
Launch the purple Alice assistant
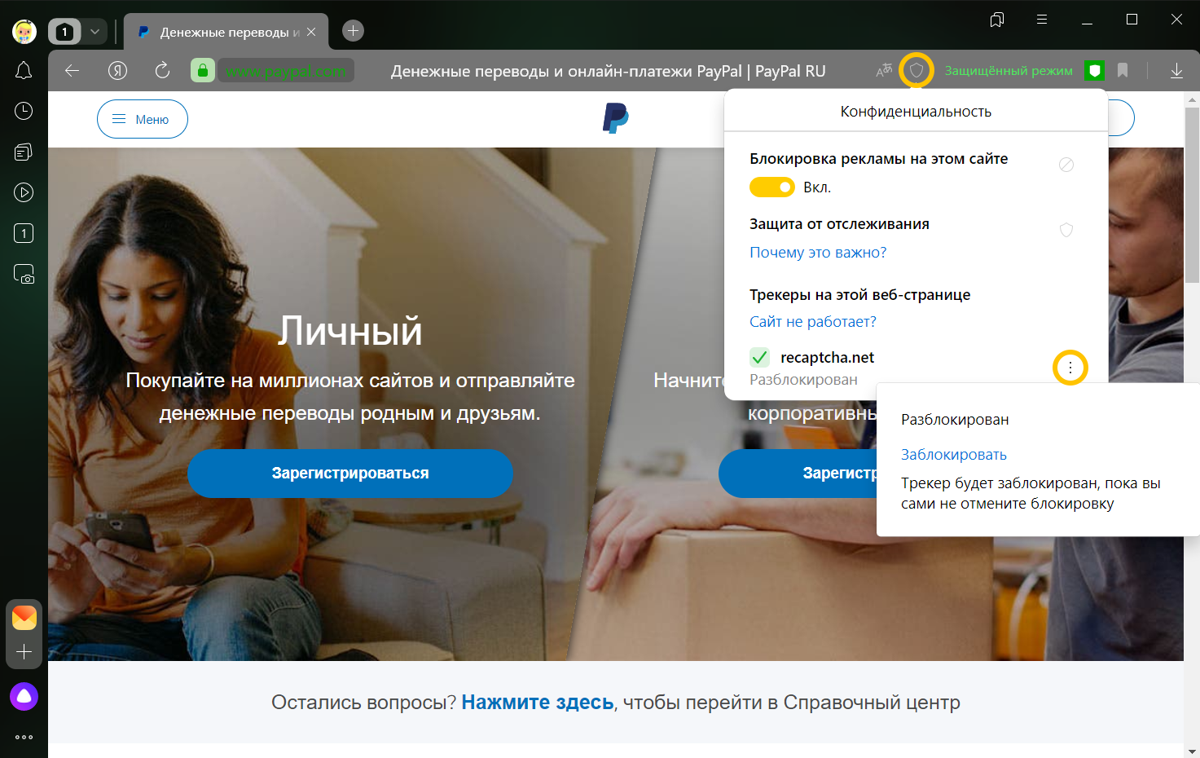[x=24, y=696]
